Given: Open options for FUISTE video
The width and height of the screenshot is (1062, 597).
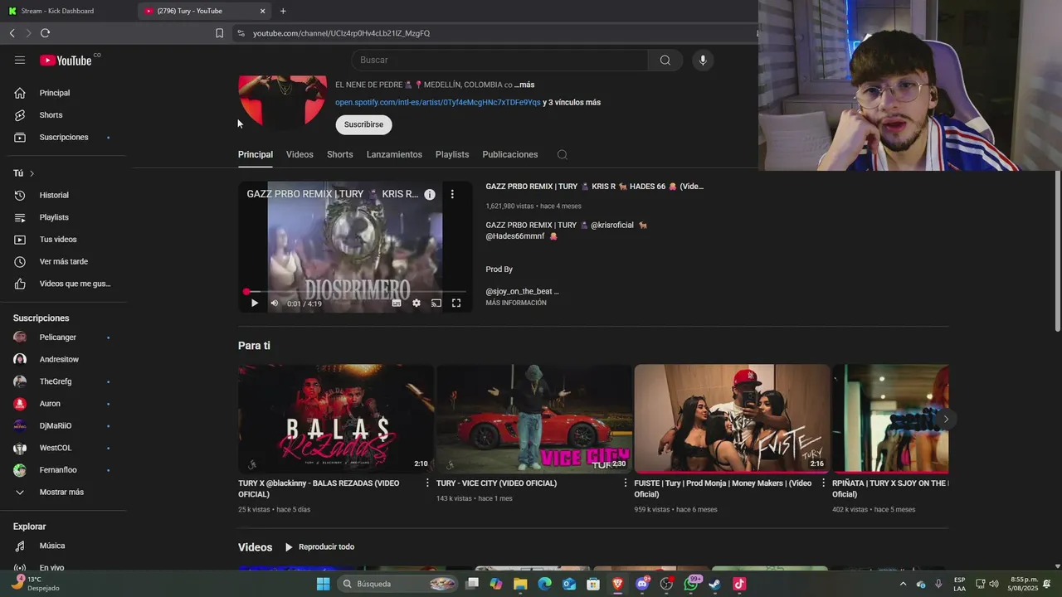Looking at the screenshot, I should pos(823,483).
